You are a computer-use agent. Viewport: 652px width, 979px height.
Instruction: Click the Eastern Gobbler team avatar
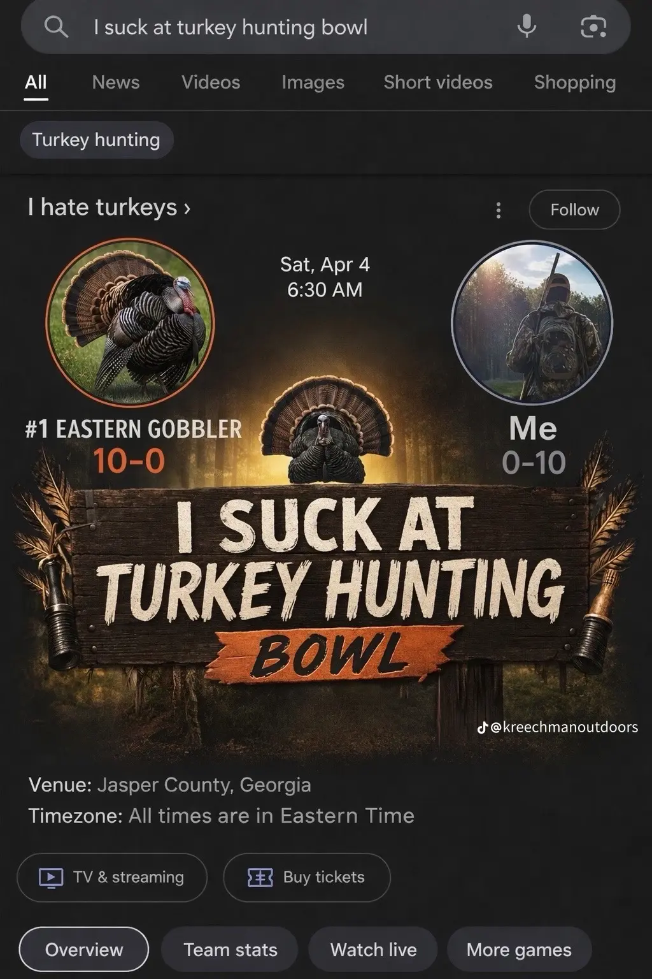(131, 323)
